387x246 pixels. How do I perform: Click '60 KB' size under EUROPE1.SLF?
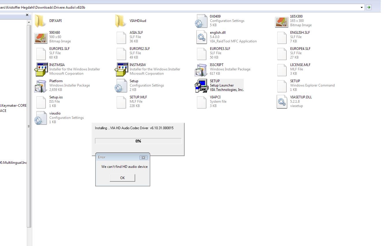pyautogui.click(x=53, y=57)
